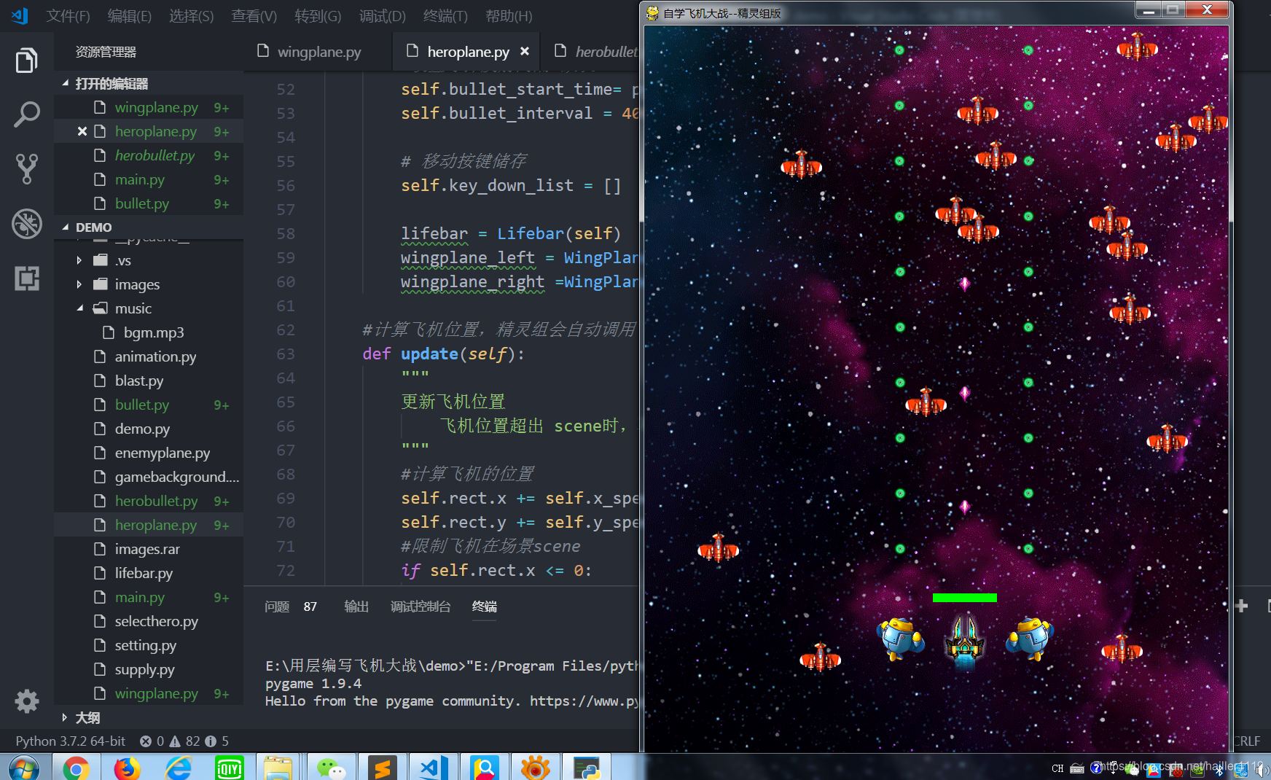
Task: Click gutter line number 58
Action: (x=286, y=233)
